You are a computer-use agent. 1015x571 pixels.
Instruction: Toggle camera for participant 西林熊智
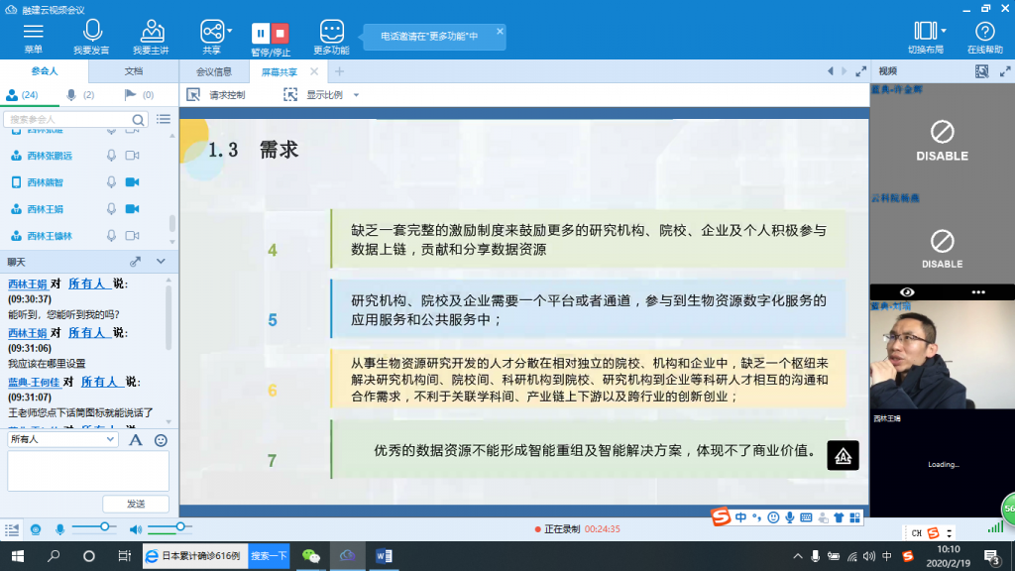(x=133, y=182)
